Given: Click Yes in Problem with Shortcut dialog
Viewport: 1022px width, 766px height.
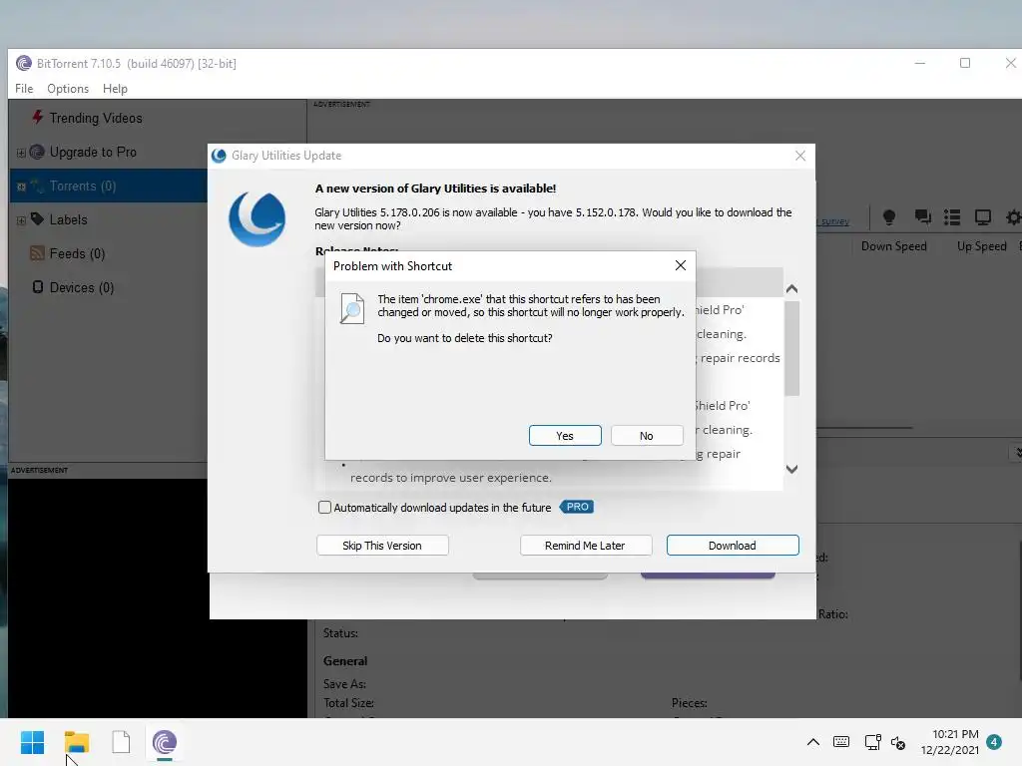Looking at the screenshot, I should [565, 436].
